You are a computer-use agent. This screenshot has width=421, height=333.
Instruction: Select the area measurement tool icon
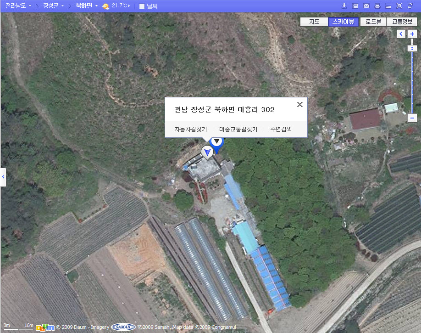pyautogui.click(x=399, y=6)
